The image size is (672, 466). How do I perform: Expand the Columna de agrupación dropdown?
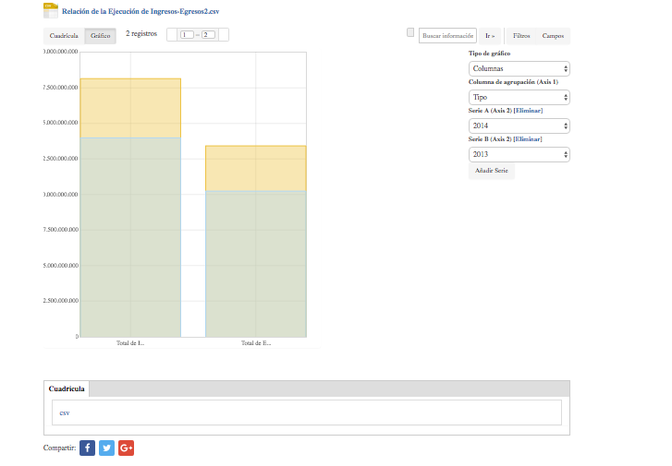[x=519, y=97]
